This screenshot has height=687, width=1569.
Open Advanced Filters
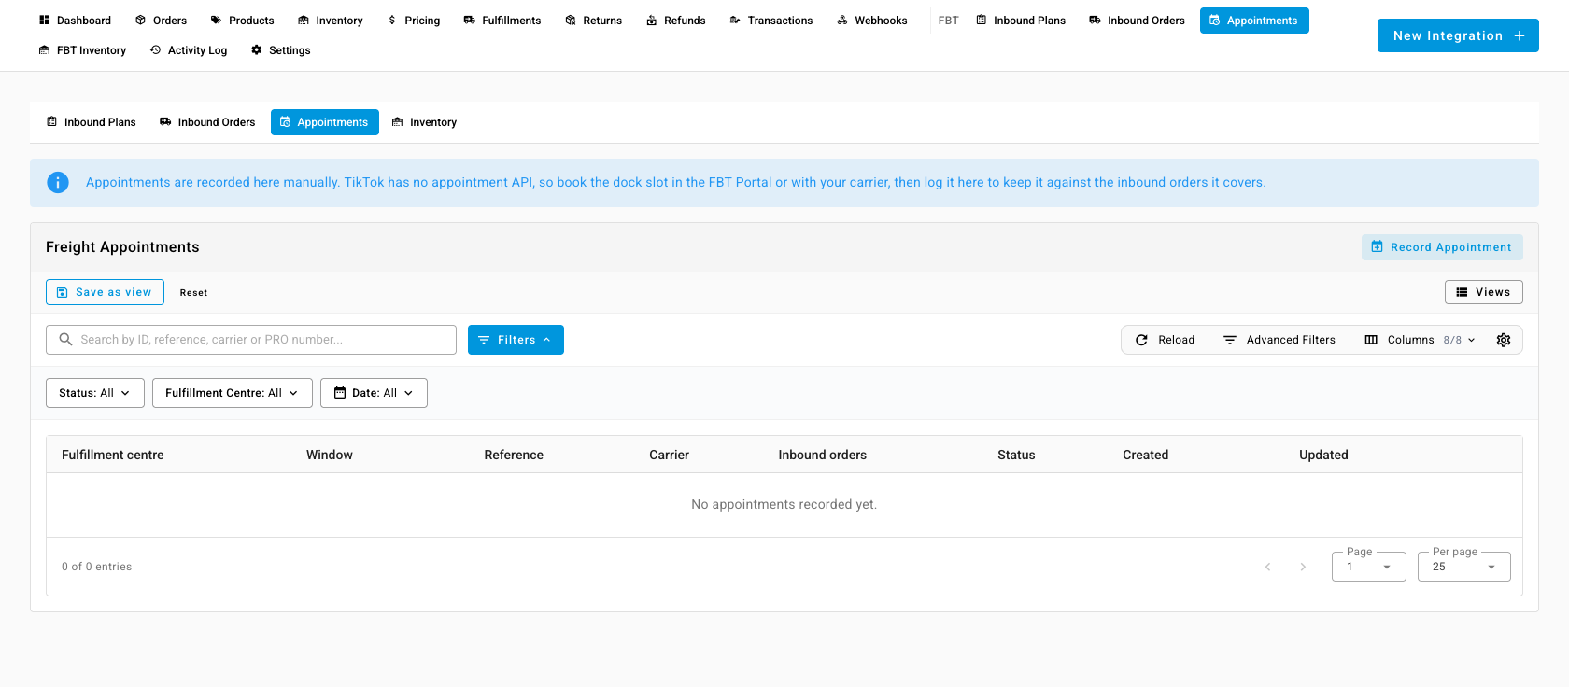1279,340
